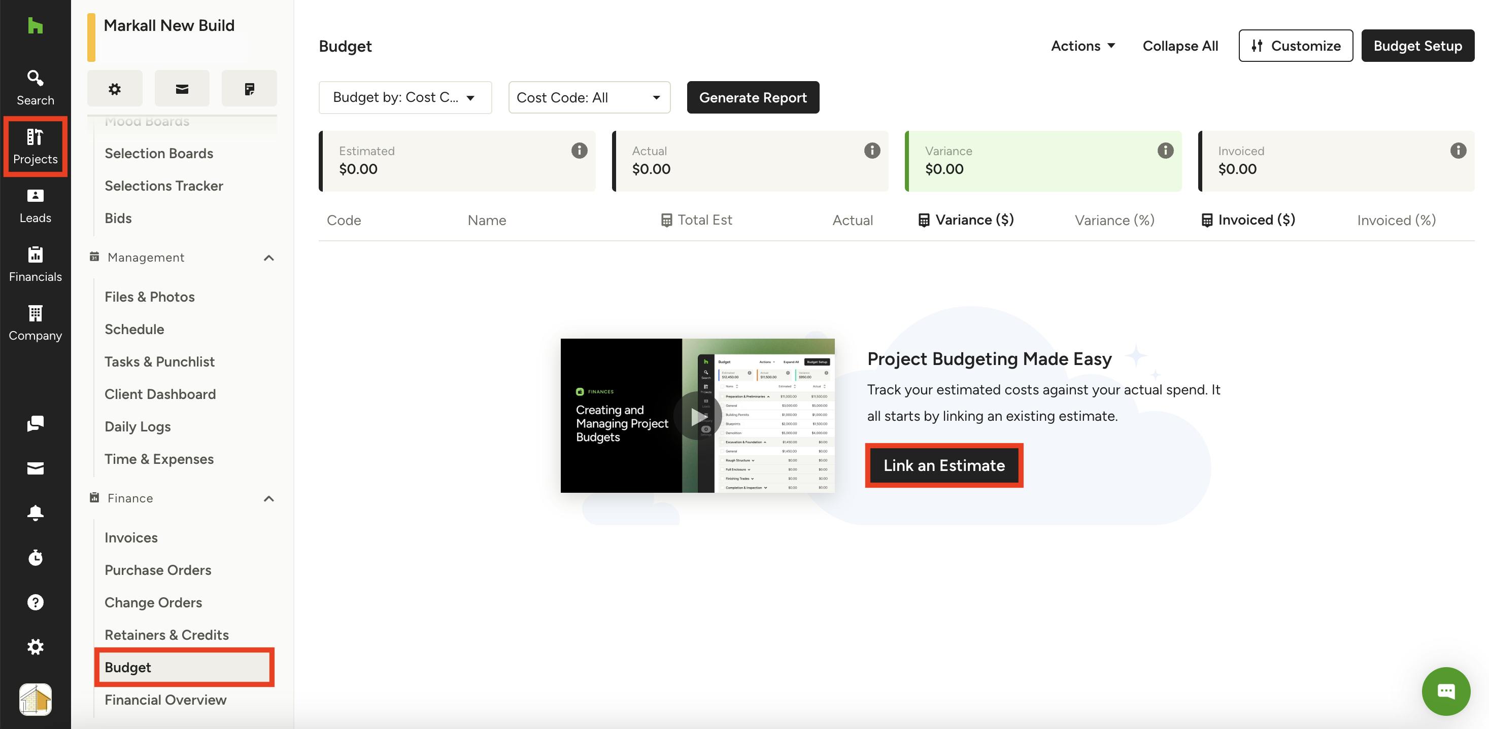Open the Leads section icon
This screenshot has width=1489, height=729.
click(35, 205)
